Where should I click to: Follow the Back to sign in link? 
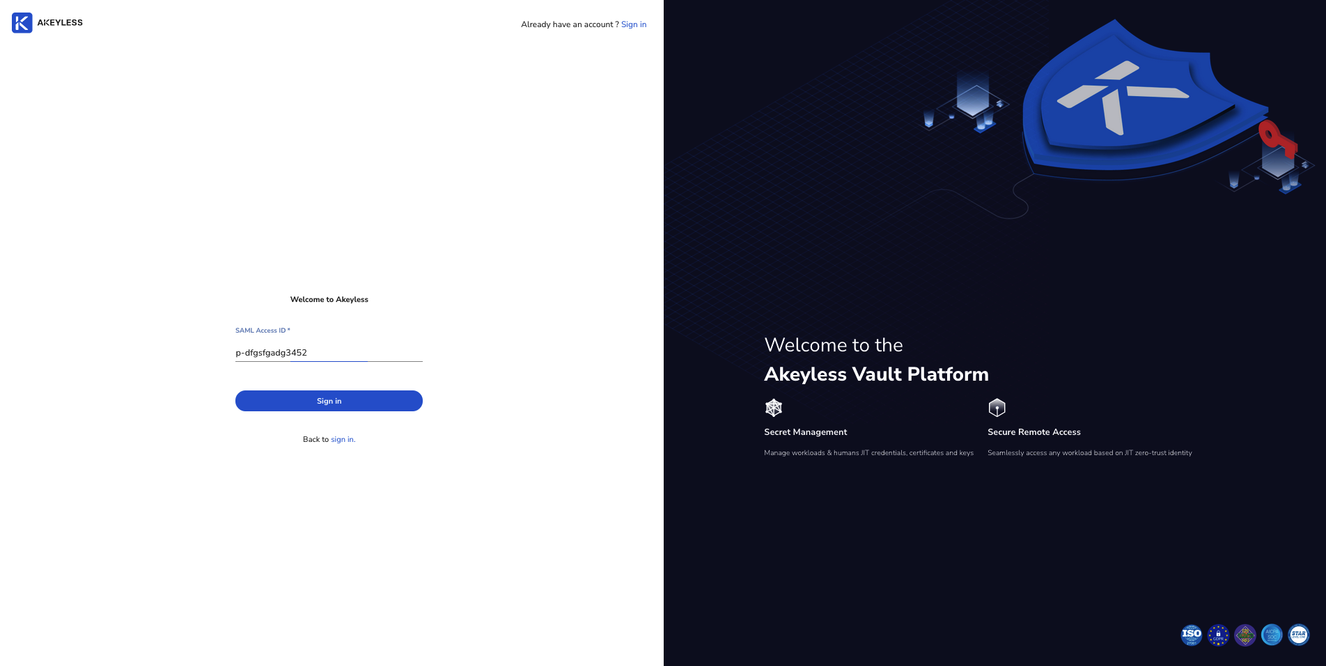pyautogui.click(x=343, y=439)
